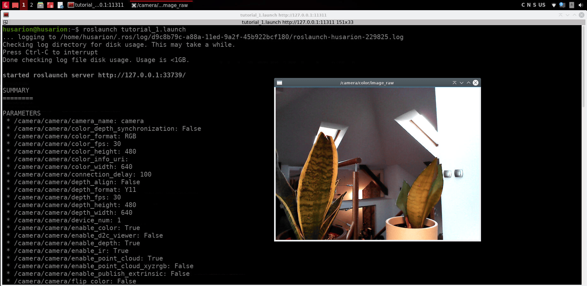This screenshot has width=587, height=286.
Task: Click the image_raw window menu icon
Action: point(279,83)
